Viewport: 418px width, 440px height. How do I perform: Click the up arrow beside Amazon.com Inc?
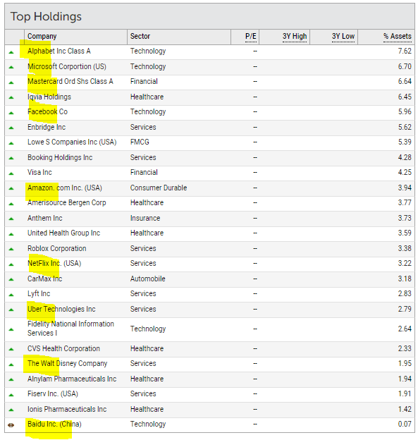[11, 188]
